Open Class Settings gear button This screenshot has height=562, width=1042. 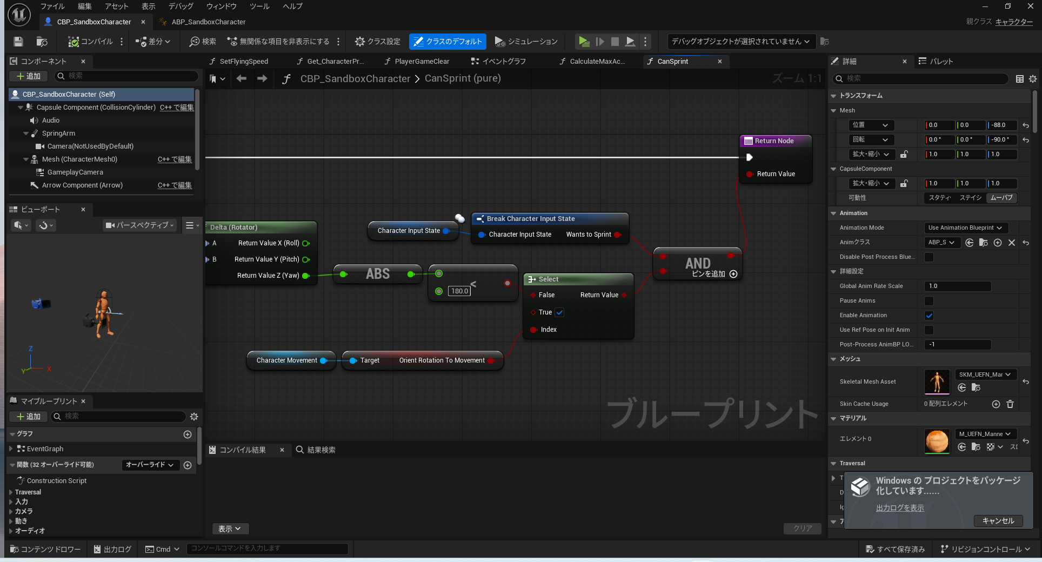[377, 42]
